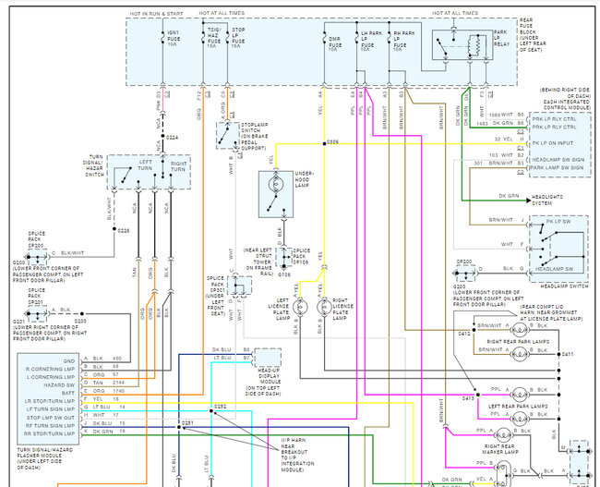
Task: Click the underhood lamp bulb symbol
Action: pos(276,185)
